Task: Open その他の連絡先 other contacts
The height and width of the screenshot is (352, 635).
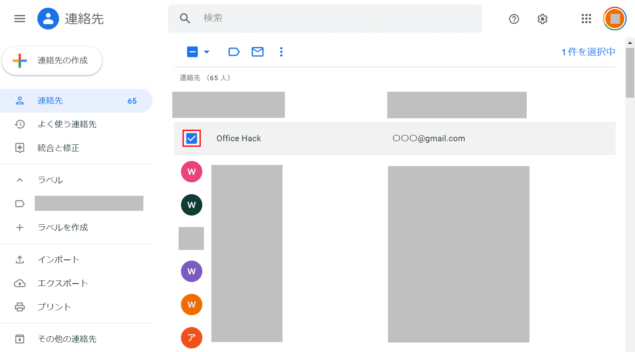Action: 67,339
